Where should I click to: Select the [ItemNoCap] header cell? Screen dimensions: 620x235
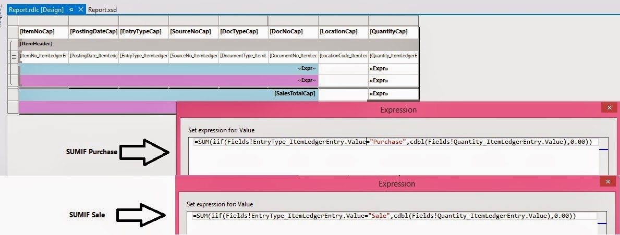pyautogui.click(x=44, y=32)
